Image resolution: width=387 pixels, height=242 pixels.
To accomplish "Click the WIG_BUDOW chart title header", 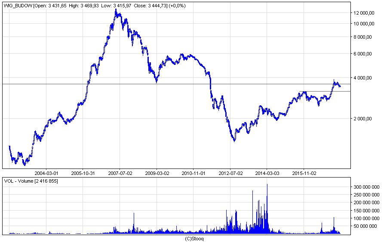I will [x=95, y=6].
